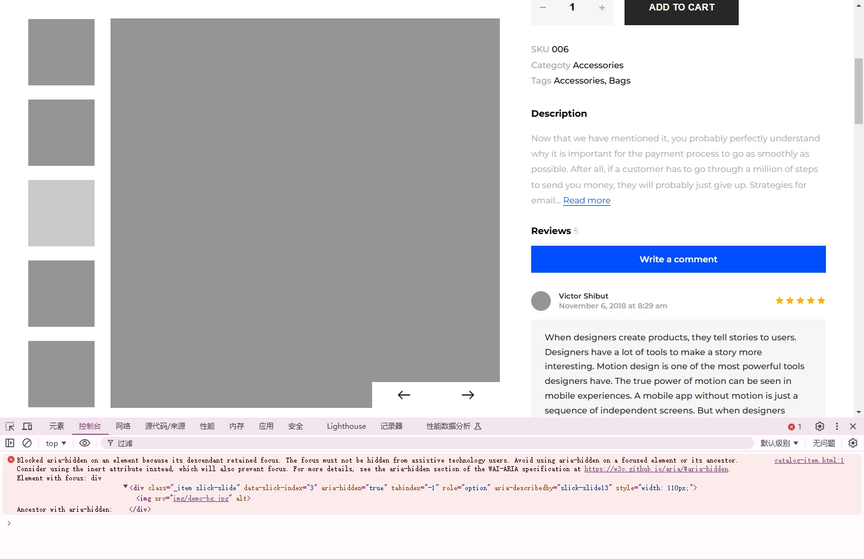The image size is (864, 559).
Task: Click the SKU 006 text
Action: coord(550,49)
